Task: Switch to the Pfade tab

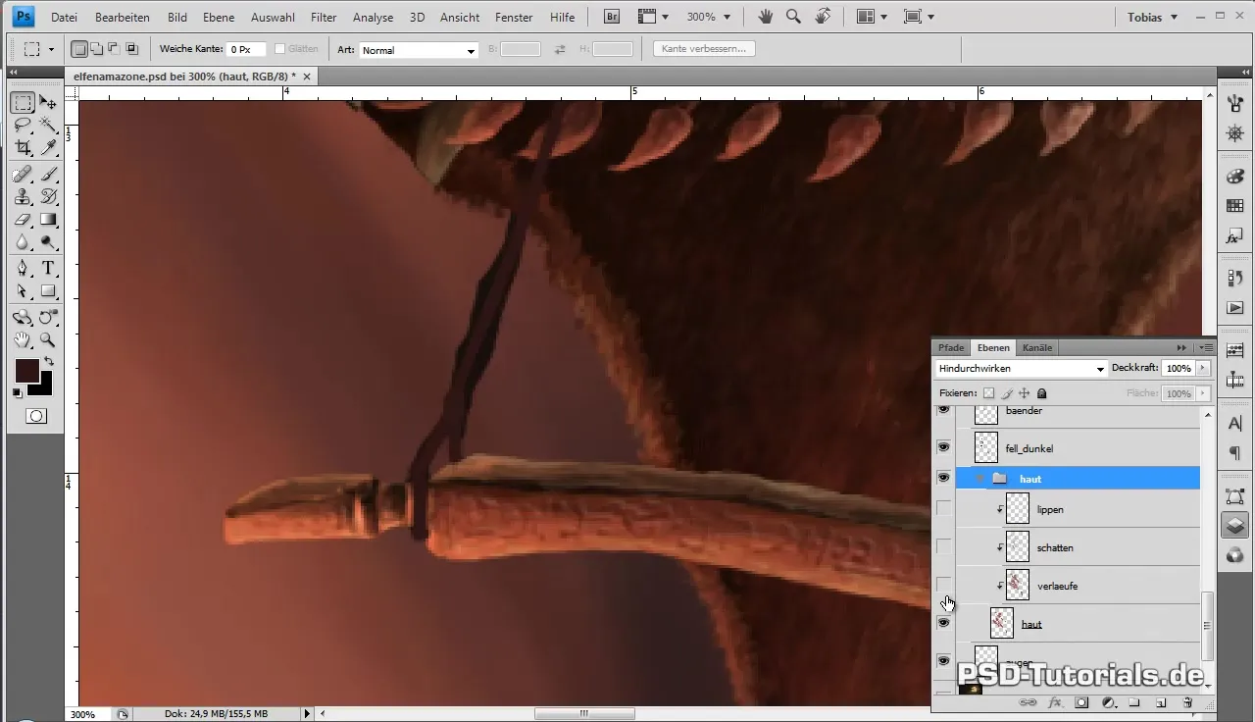Action: (x=951, y=347)
